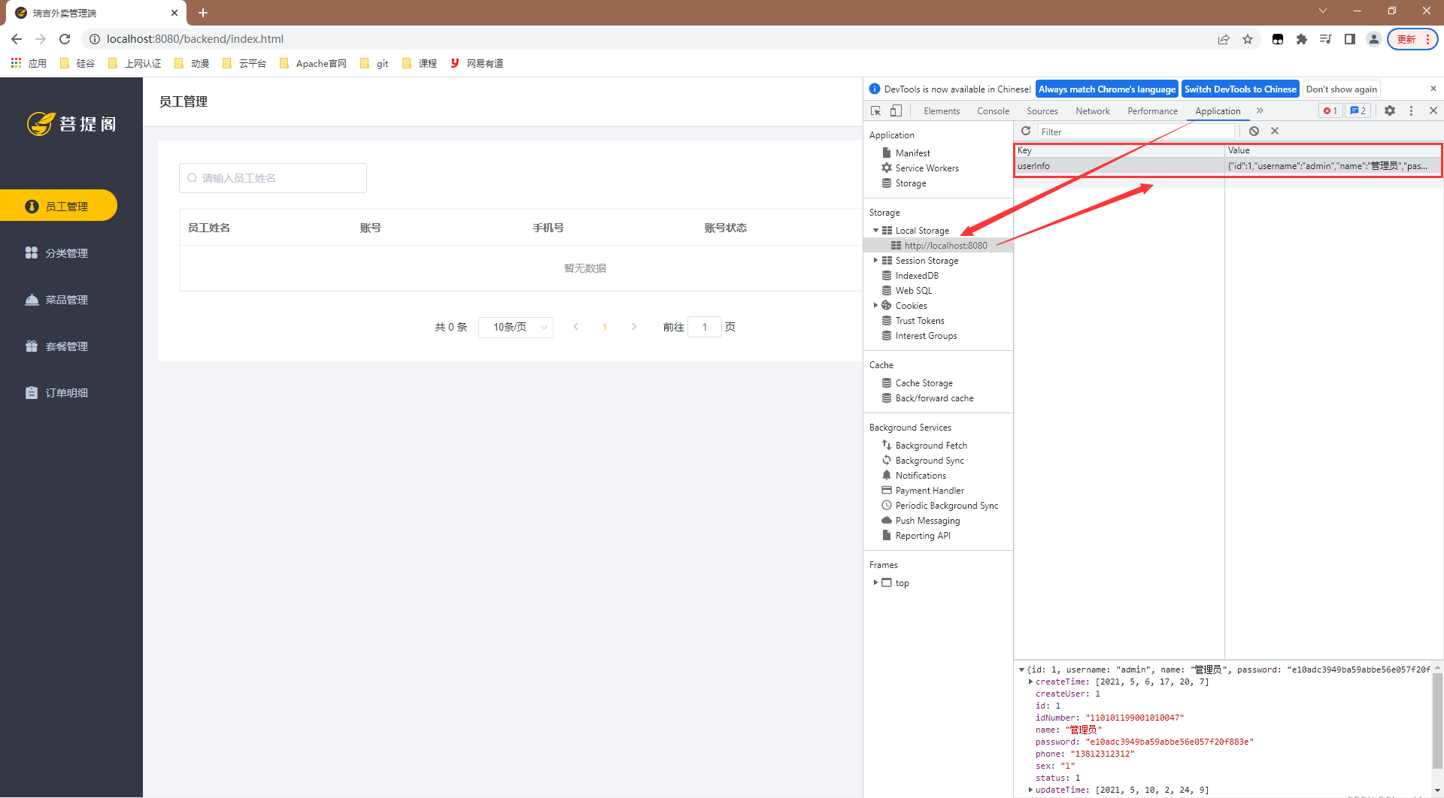Switch to the Sources tab
This screenshot has width=1444, height=798.
click(x=1042, y=110)
